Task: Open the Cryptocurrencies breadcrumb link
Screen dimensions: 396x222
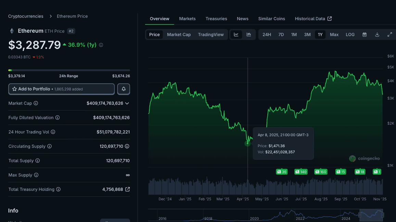Action: [26, 16]
